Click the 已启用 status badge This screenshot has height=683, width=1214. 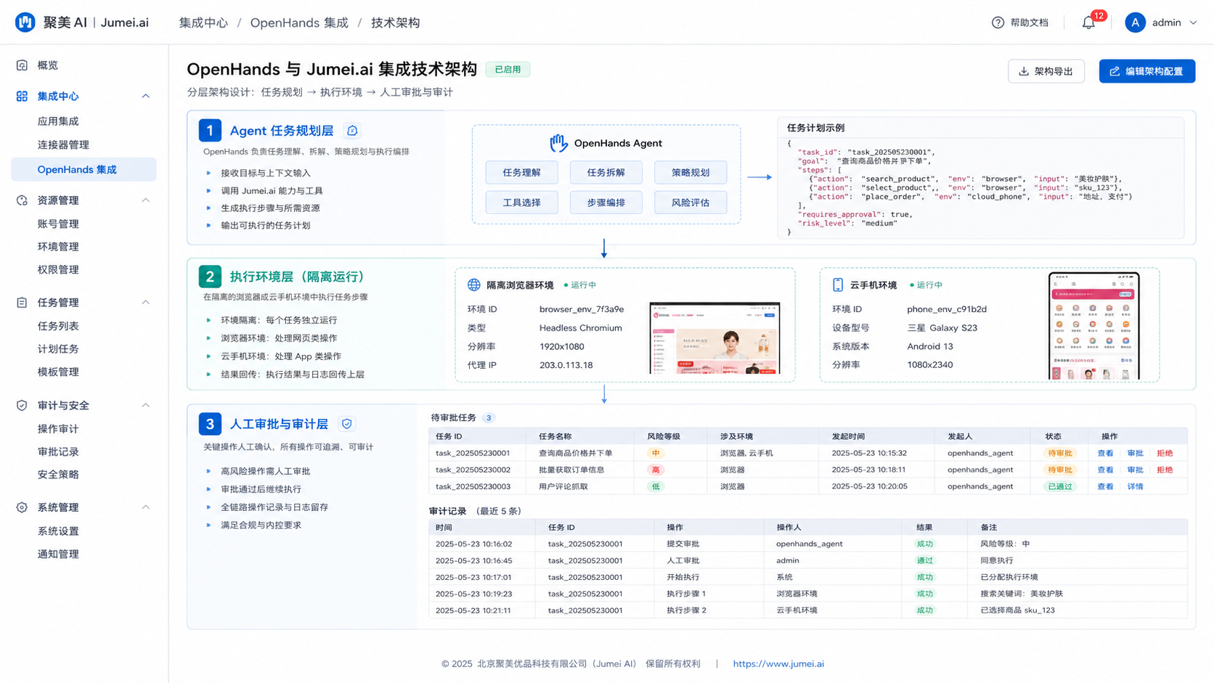coord(508,70)
